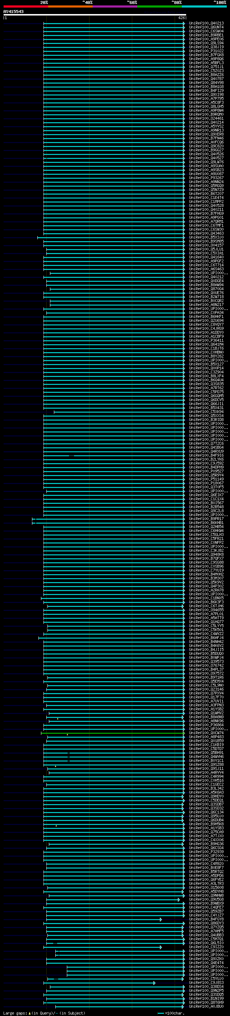The width and height of the screenshot is (230, 1016).
Task: Open hit UniRef100_Q40213
Action: point(206,23)
